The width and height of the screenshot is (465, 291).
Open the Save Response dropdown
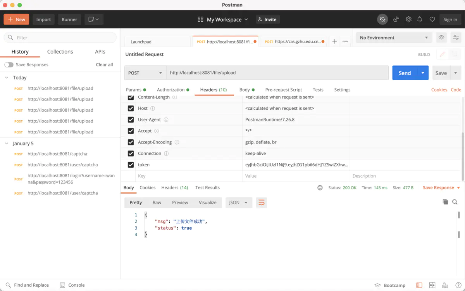(x=441, y=188)
